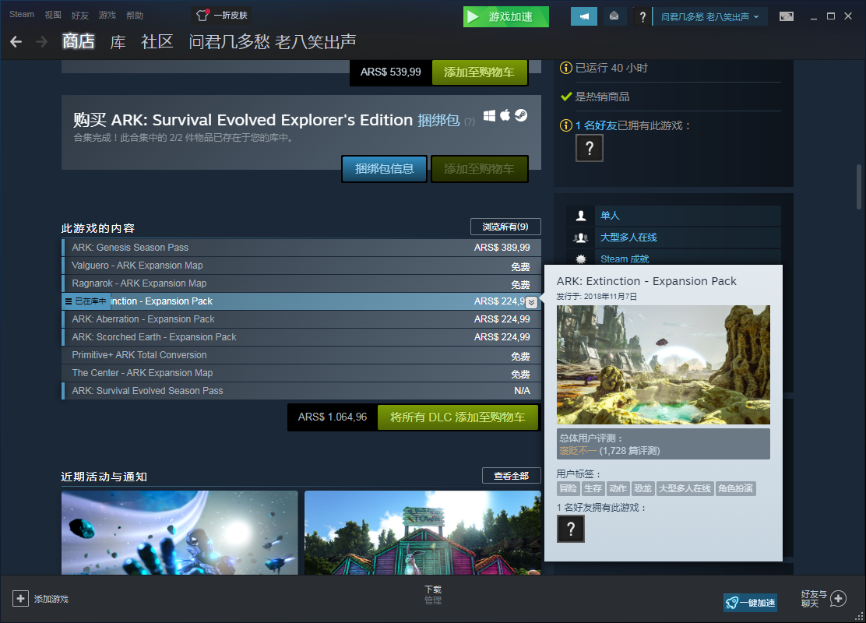Click the 1 名好友 link in the sidebar

596,125
